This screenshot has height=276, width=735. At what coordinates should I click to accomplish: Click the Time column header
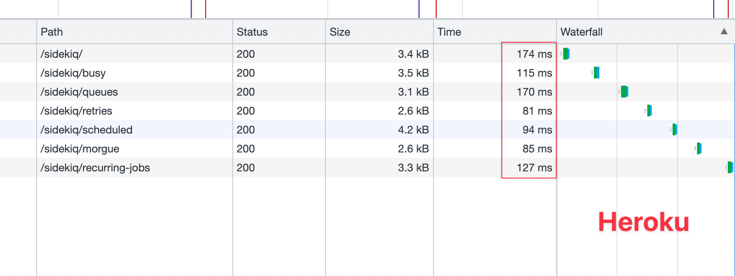pos(449,32)
